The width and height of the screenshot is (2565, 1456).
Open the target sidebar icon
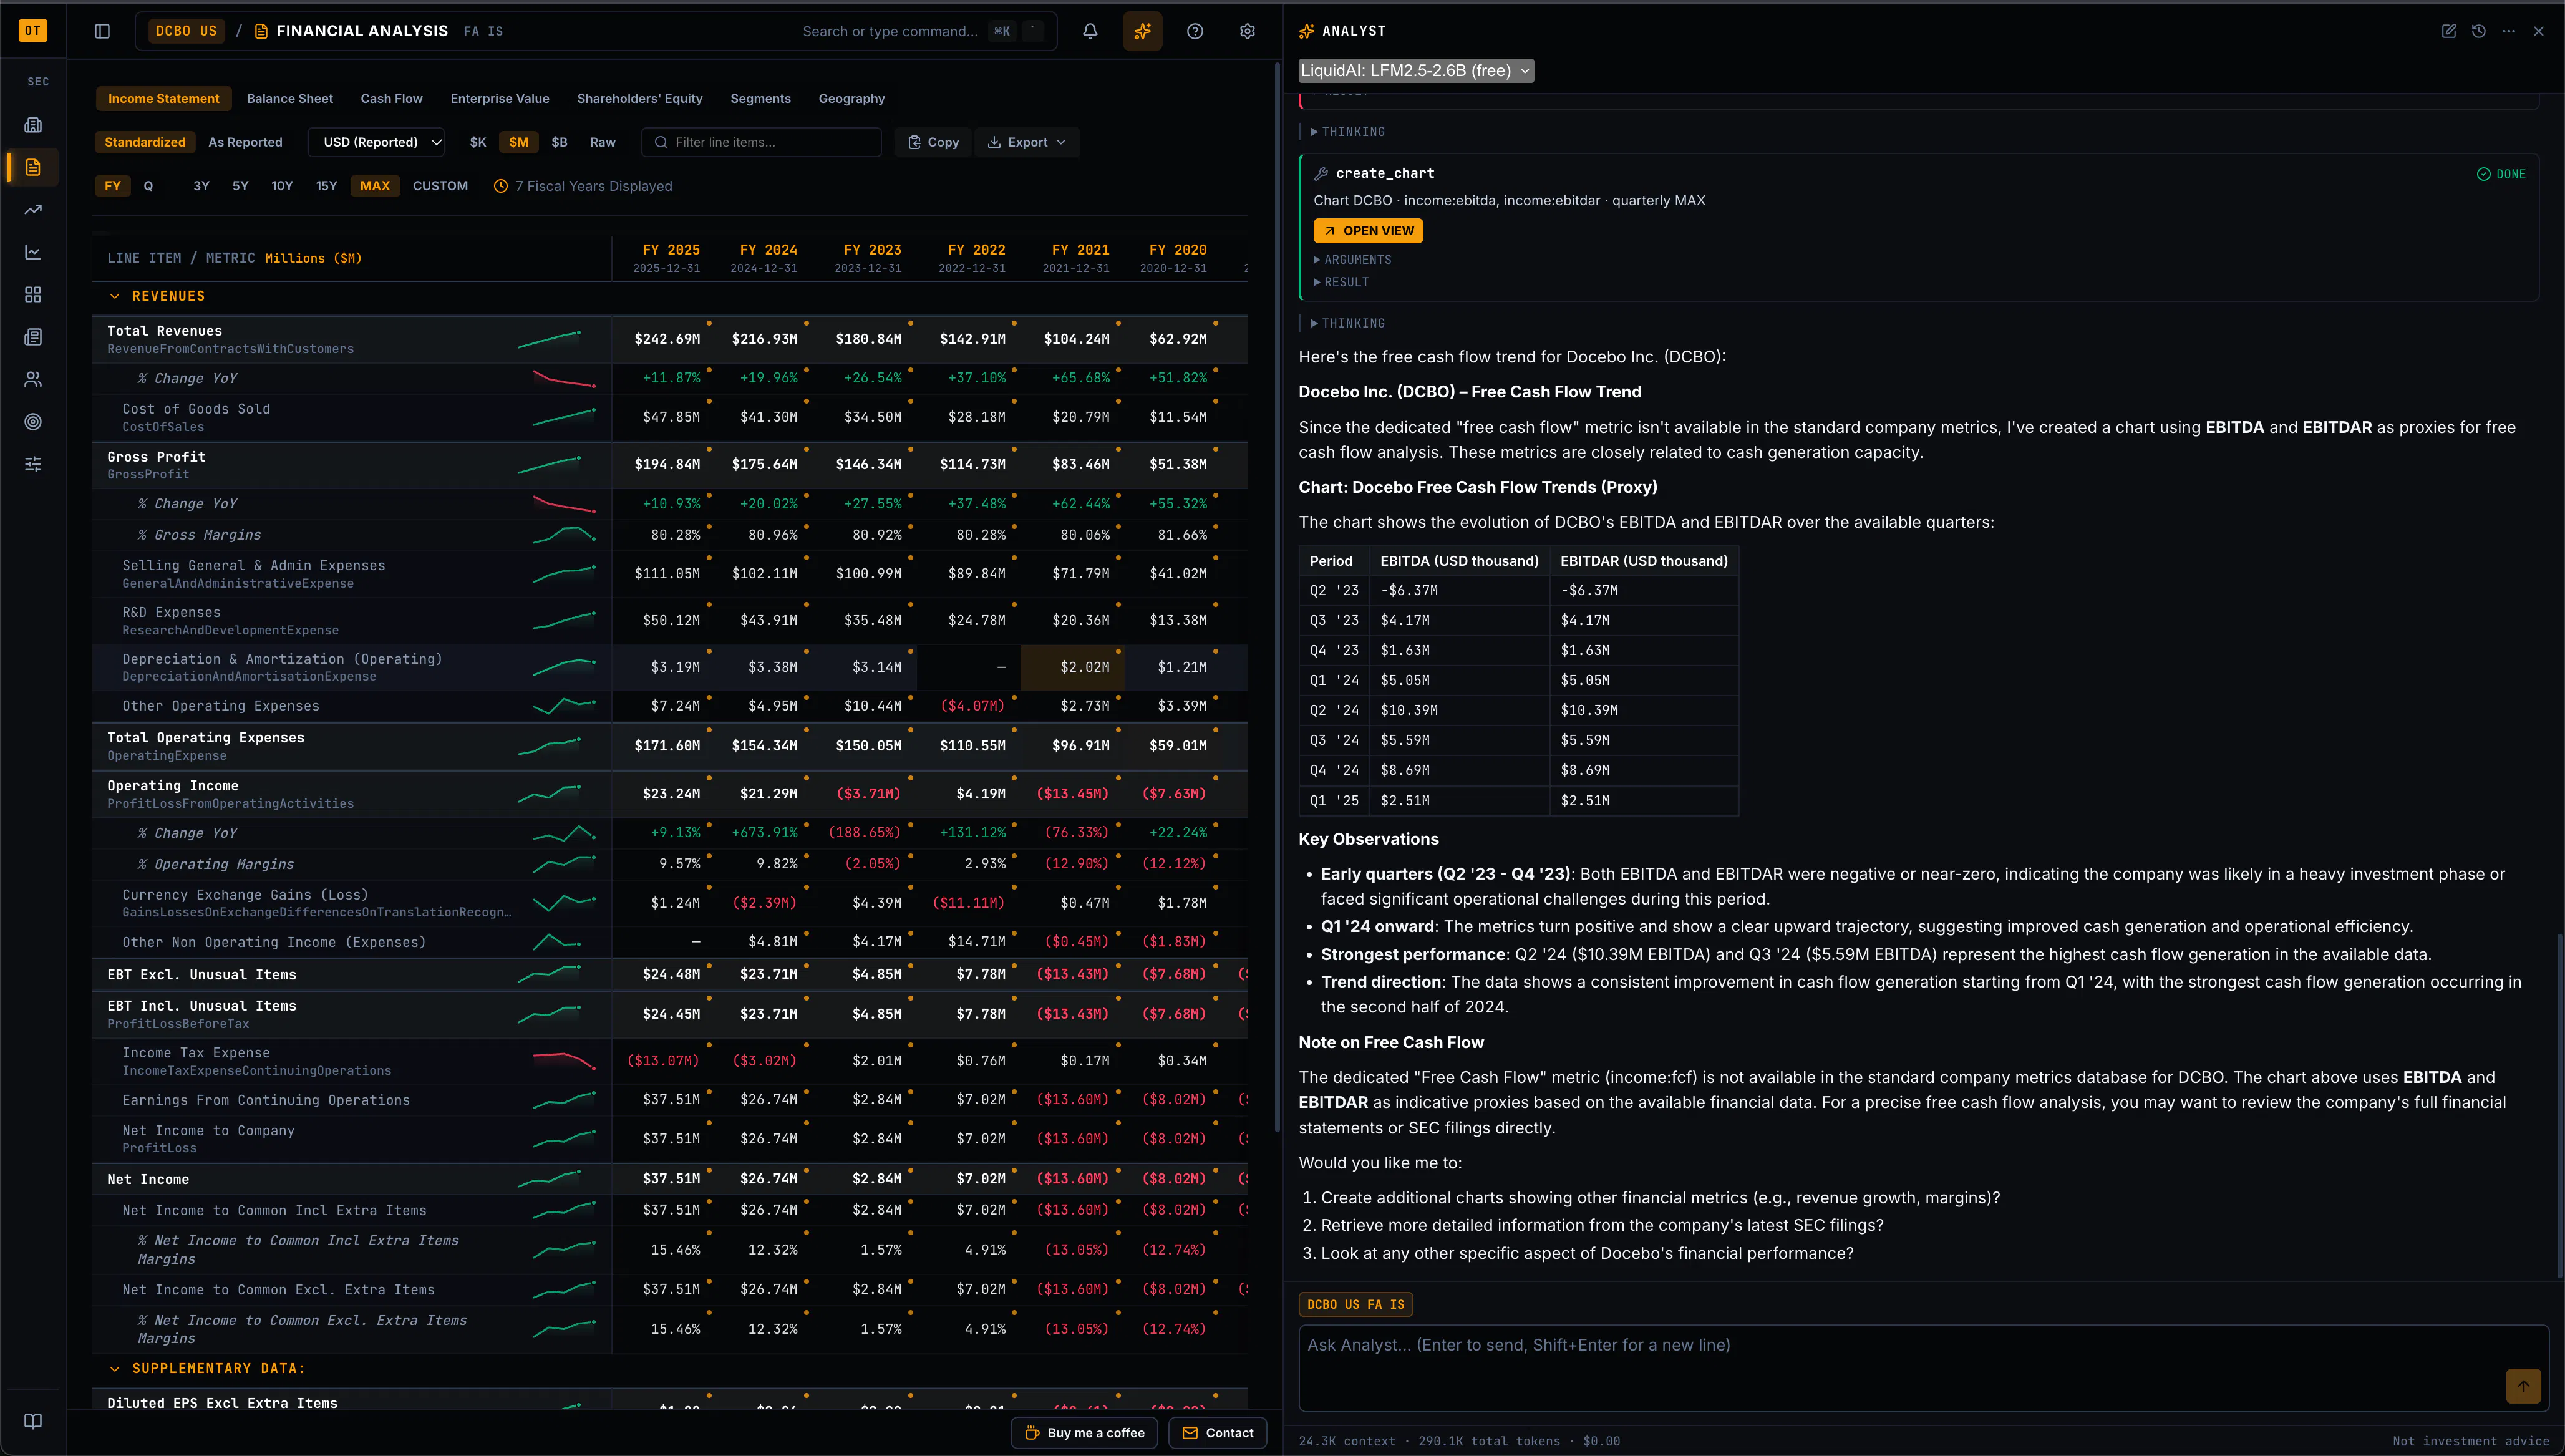(33, 422)
